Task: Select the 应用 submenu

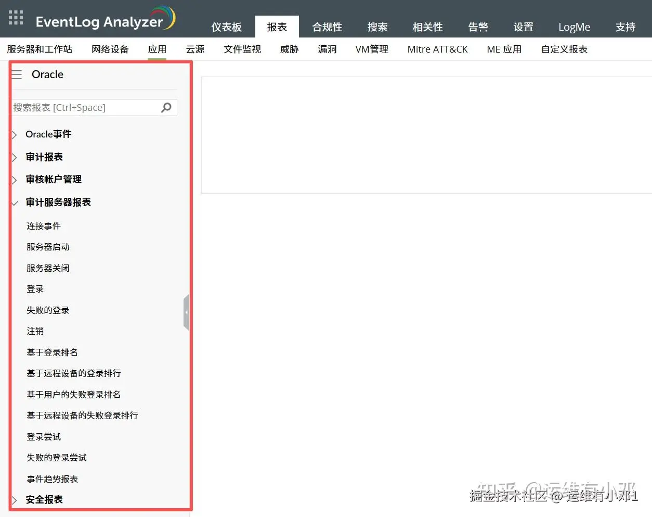Action: [157, 49]
